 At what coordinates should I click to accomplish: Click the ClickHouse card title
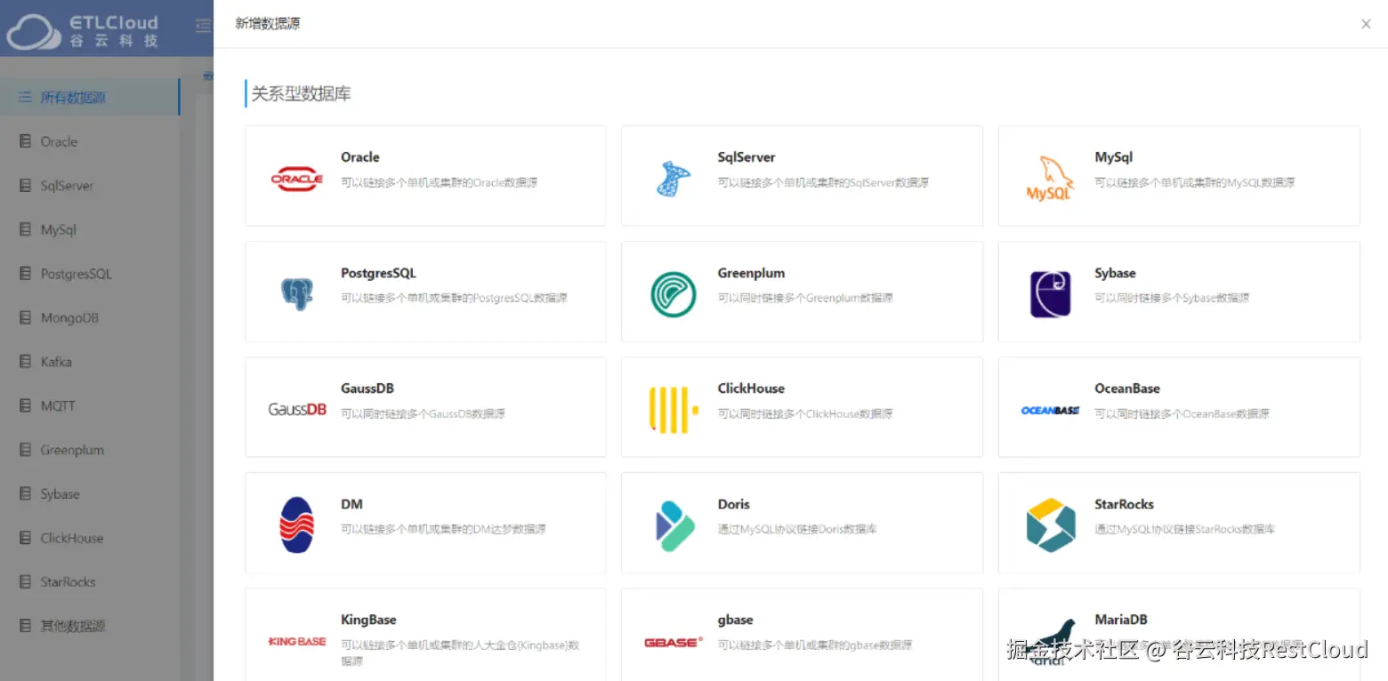[751, 389]
